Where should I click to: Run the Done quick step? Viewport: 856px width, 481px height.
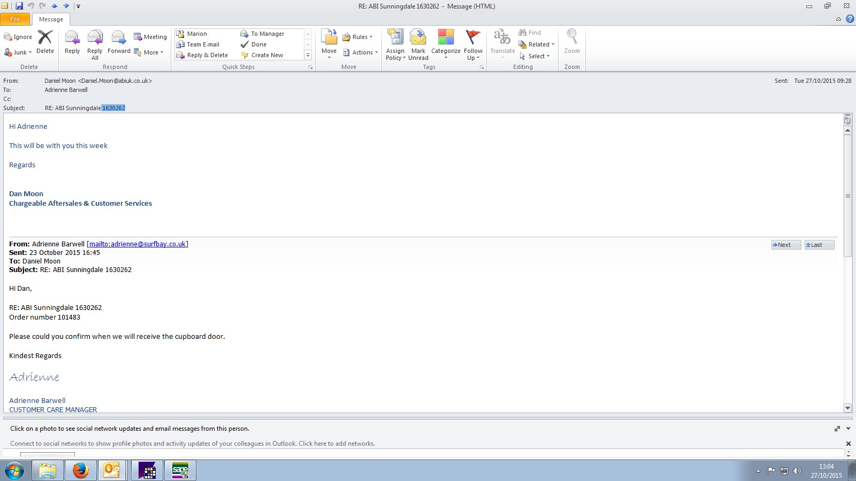(254, 44)
